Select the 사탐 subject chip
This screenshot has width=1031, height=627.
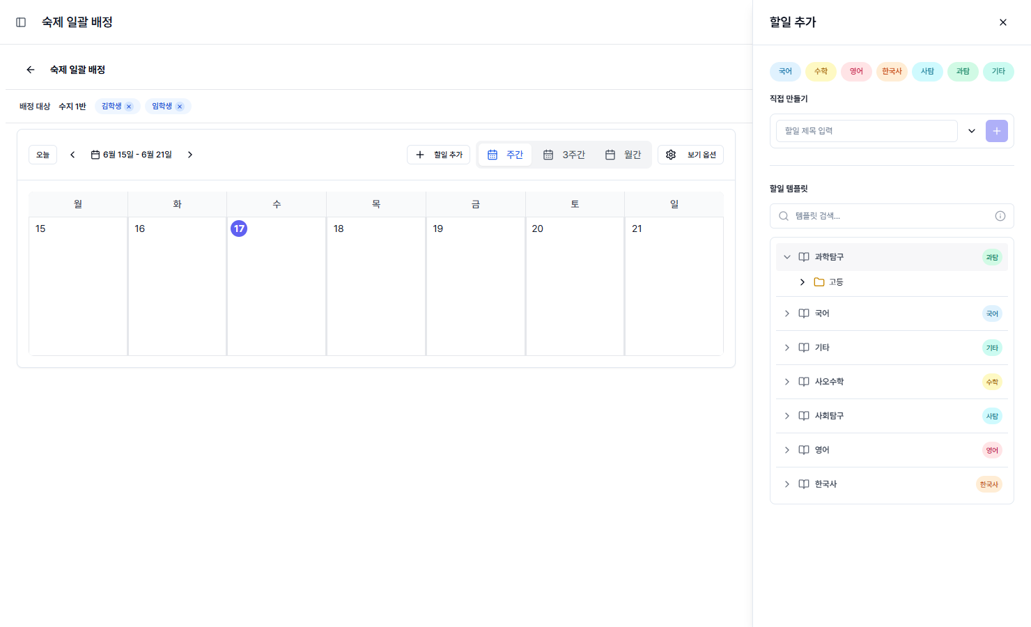click(927, 72)
